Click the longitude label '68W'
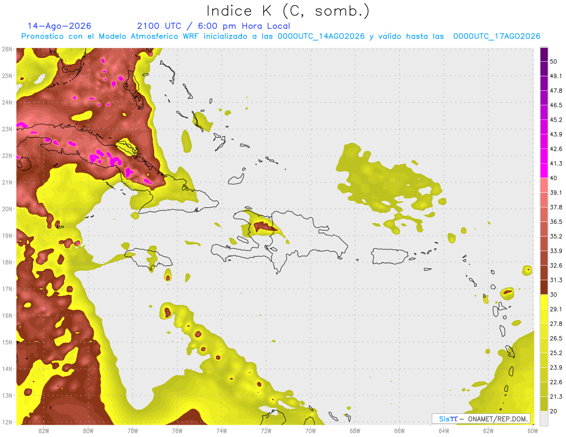The image size is (566, 437). click(x=355, y=431)
